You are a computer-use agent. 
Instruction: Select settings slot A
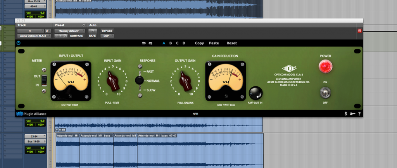(164, 43)
